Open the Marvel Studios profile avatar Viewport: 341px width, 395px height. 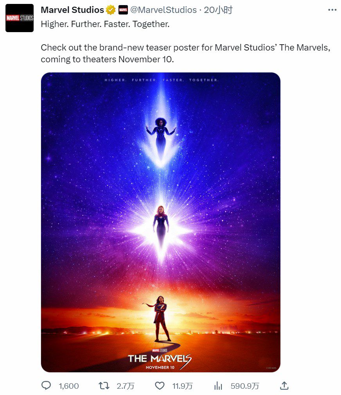point(20,18)
